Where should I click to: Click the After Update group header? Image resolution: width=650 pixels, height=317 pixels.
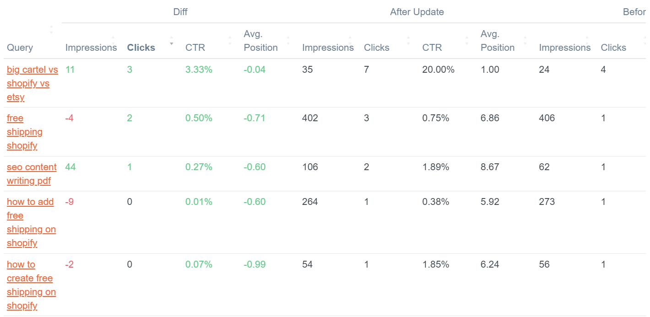click(x=417, y=12)
